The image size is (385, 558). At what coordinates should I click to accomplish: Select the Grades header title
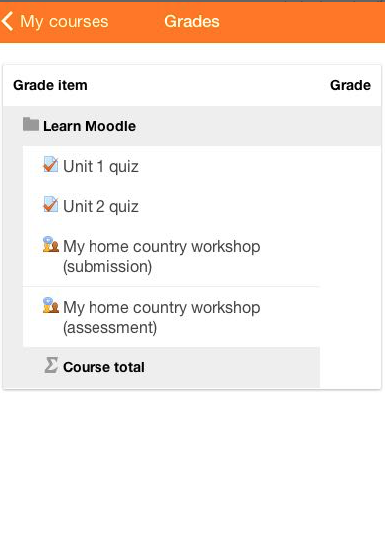coord(192,21)
